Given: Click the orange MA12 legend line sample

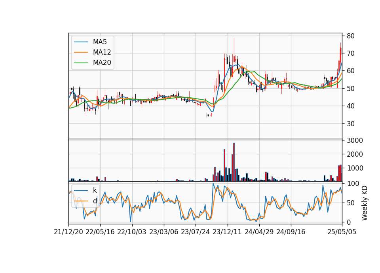Looking at the screenshot, I should tap(81, 52).
